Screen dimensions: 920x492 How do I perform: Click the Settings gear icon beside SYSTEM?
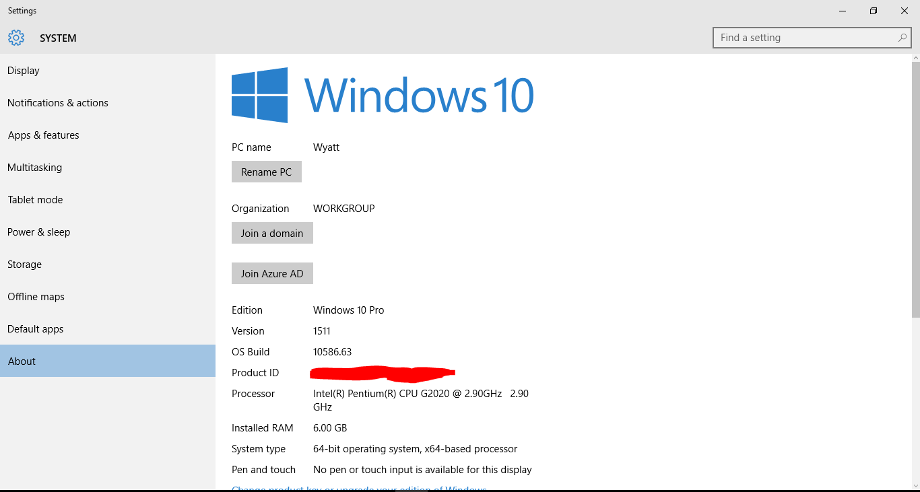pos(16,38)
